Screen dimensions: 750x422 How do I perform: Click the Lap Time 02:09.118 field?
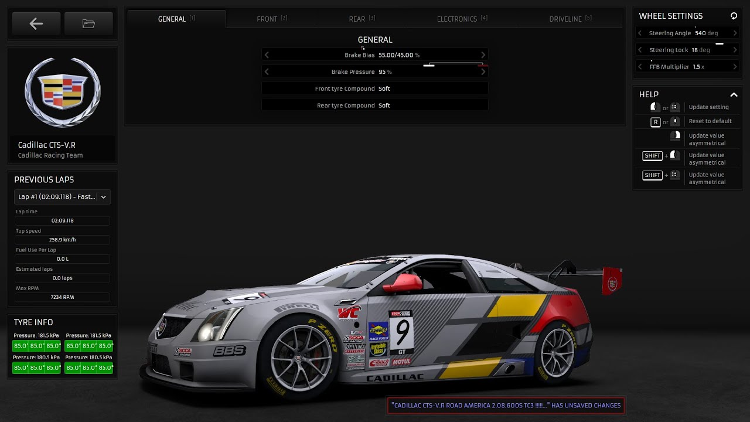click(x=63, y=220)
